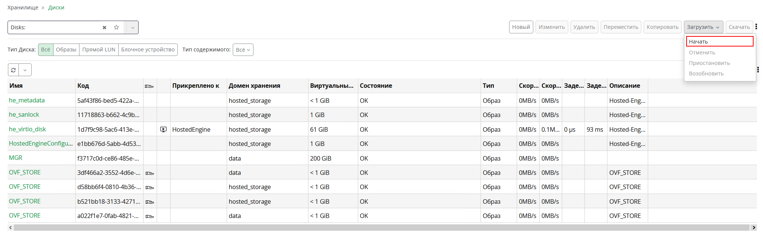
Task: Select the 200 GiB virtual size cell
Action: pos(333,158)
